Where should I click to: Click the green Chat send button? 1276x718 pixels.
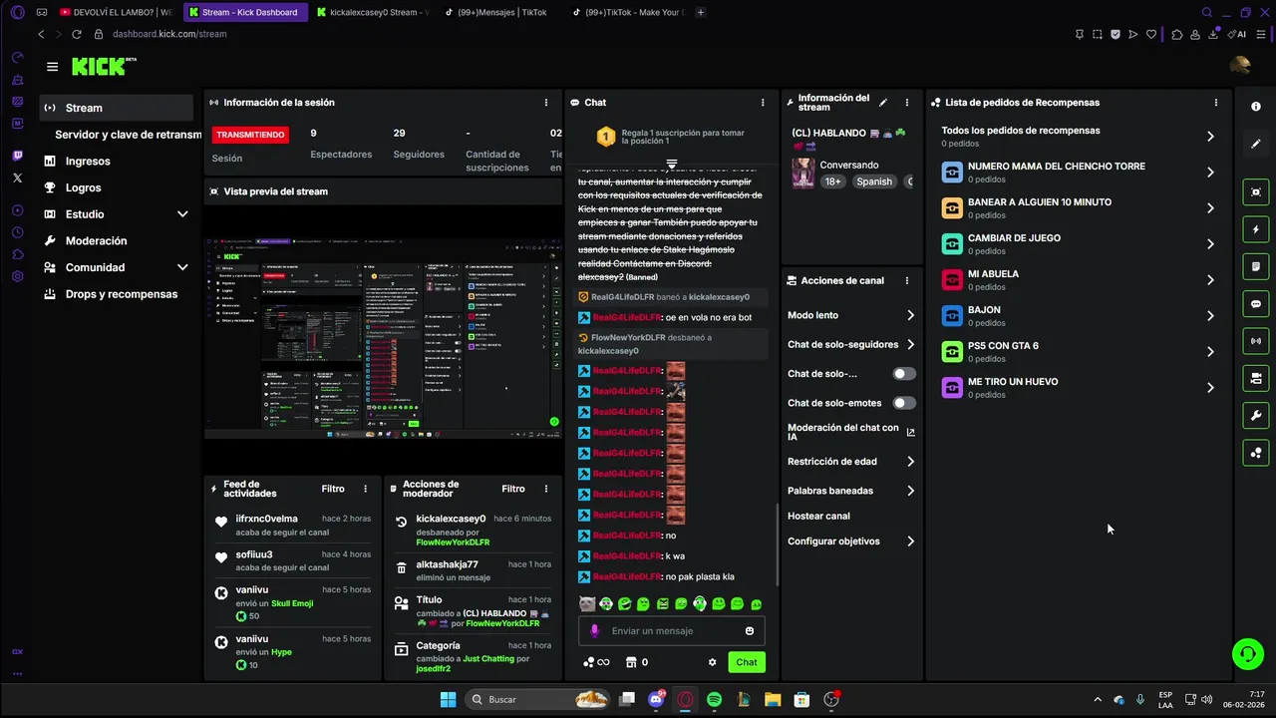(747, 662)
